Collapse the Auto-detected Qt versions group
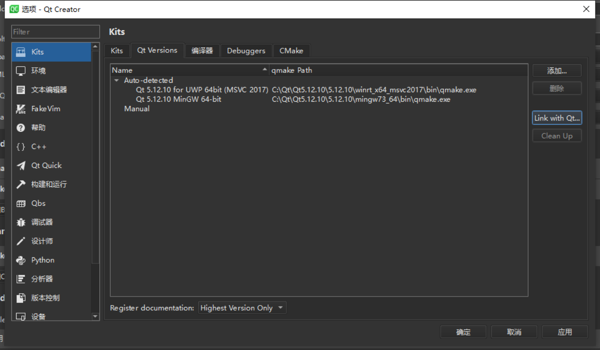Screen dimensions: 600x350 coord(116,80)
